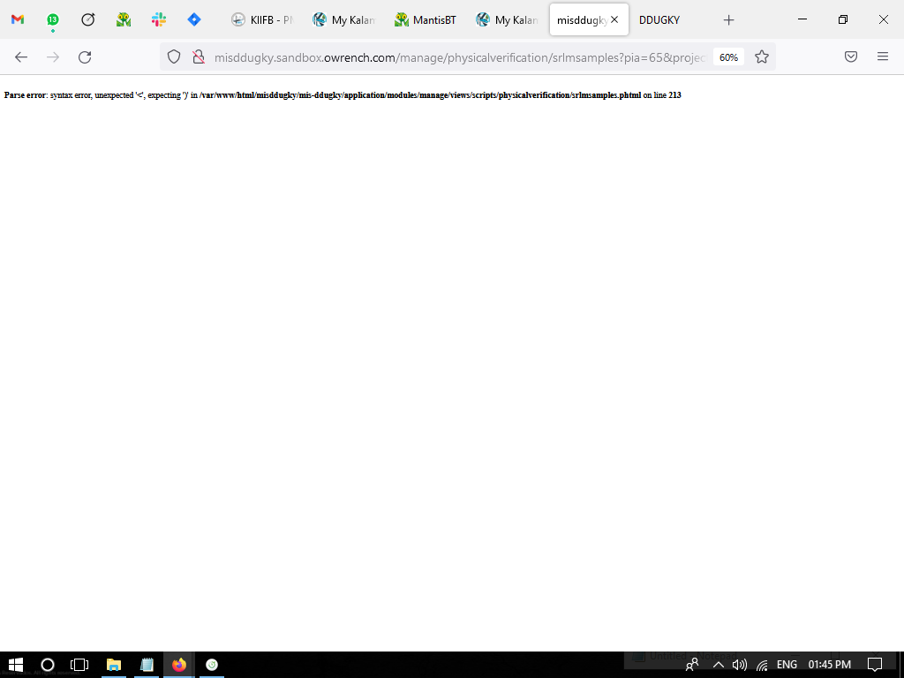Go back to the previous page
904x678 pixels.
[x=21, y=57]
